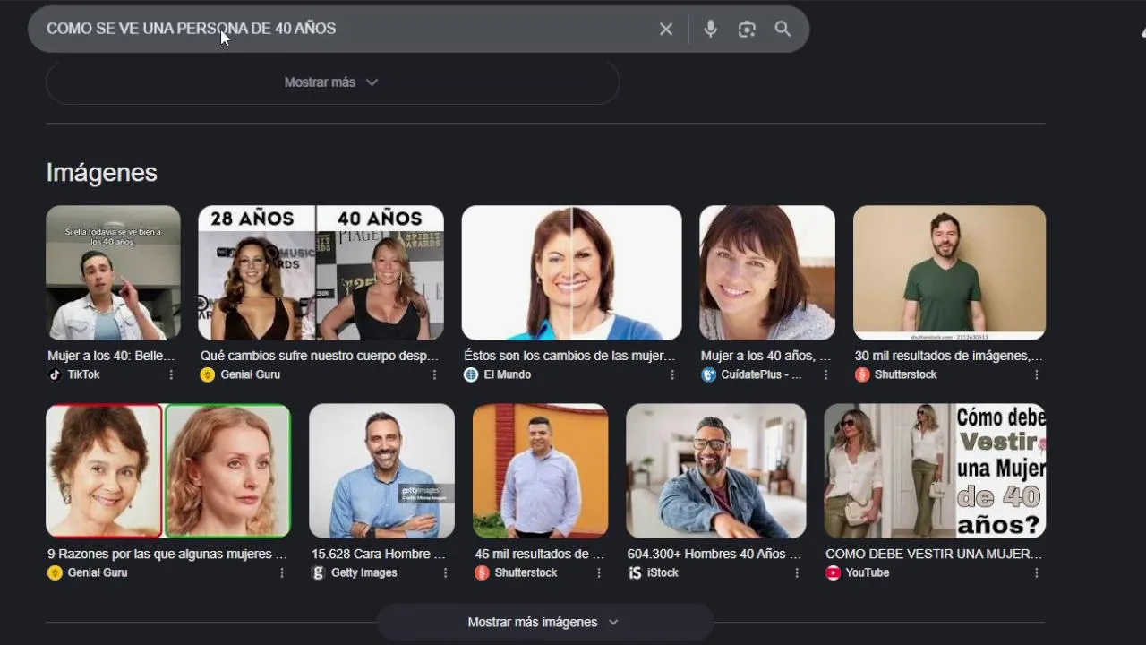Click the search text field
This screenshot has height=645, width=1146.
tap(345, 29)
